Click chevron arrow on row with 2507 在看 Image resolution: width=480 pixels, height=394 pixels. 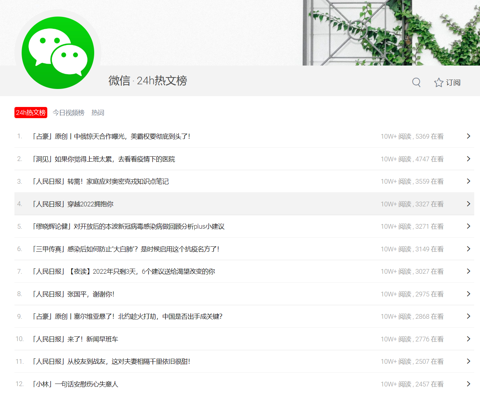coord(468,361)
